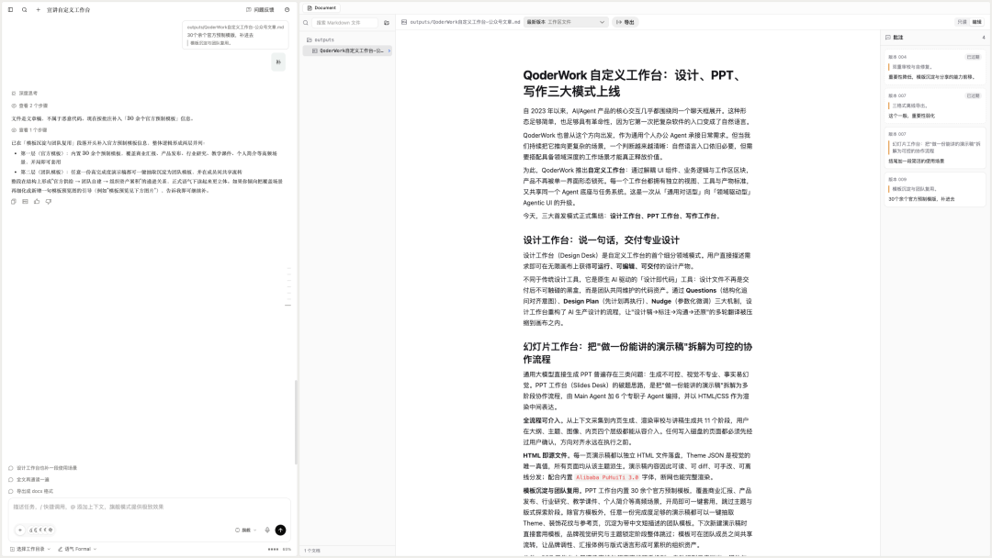Open the 最新版本 工作区文件 version dropdown
Image resolution: width=992 pixels, height=558 pixels.
click(566, 22)
